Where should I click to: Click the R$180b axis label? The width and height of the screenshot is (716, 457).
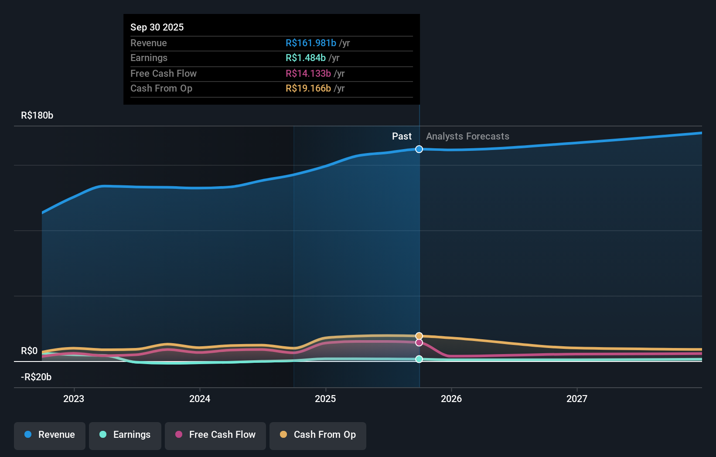tap(37, 116)
